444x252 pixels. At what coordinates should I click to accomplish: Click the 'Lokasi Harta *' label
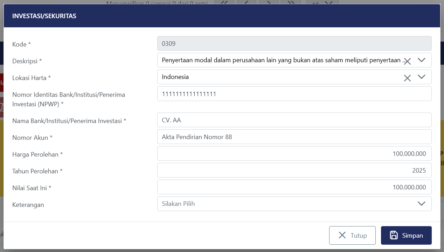tap(32, 78)
